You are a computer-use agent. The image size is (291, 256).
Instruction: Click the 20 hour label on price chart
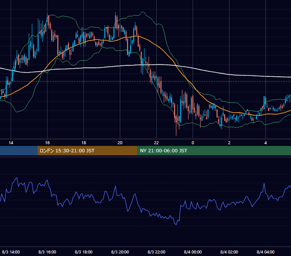point(120,143)
